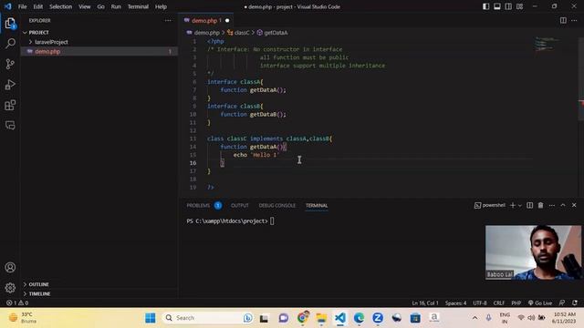Open Zoom from the taskbar
This screenshot has width=584, height=328.
pyautogui.click(x=378, y=318)
